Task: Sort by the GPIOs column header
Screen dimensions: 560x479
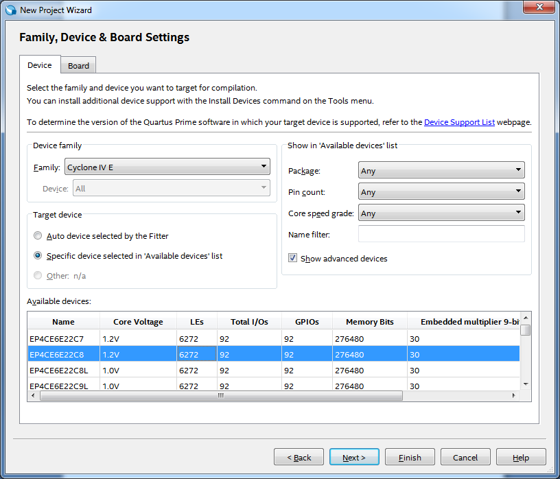Action: click(307, 321)
